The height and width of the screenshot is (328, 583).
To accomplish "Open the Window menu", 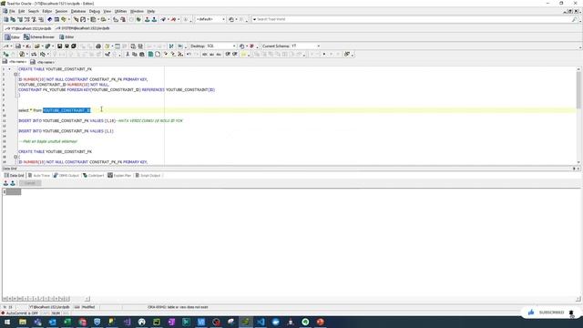I will click(x=137, y=11).
